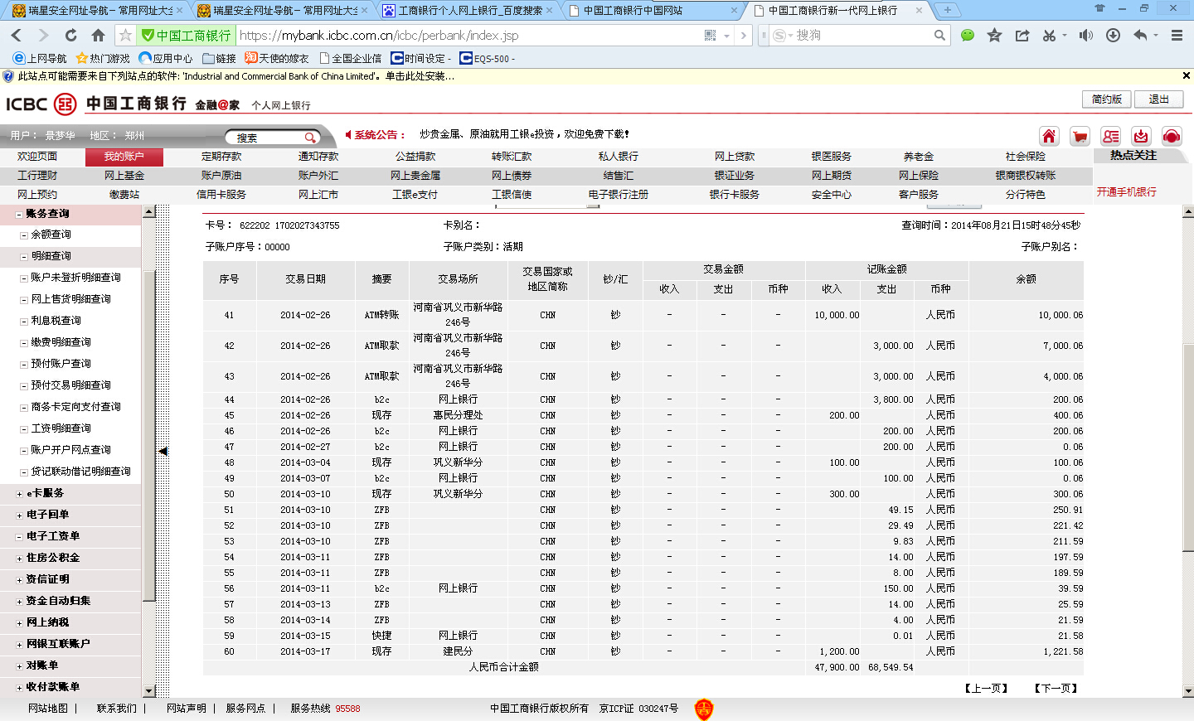The height and width of the screenshot is (721, 1194).
Task: Click the ICBC site search input field
Action: click(x=265, y=138)
